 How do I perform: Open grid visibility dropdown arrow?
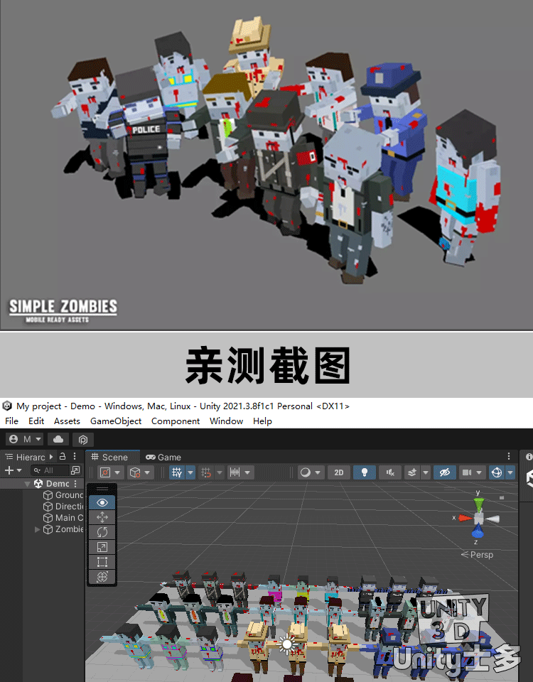(x=190, y=472)
